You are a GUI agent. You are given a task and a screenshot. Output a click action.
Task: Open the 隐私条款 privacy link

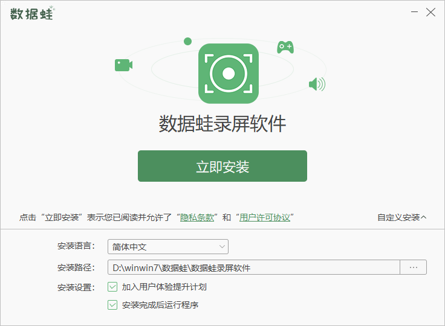click(x=197, y=217)
